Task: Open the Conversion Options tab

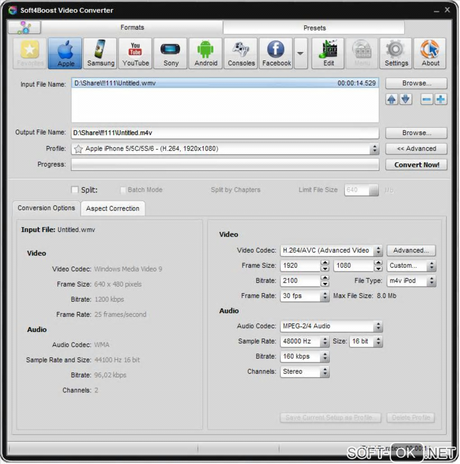Action: pyautogui.click(x=46, y=208)
